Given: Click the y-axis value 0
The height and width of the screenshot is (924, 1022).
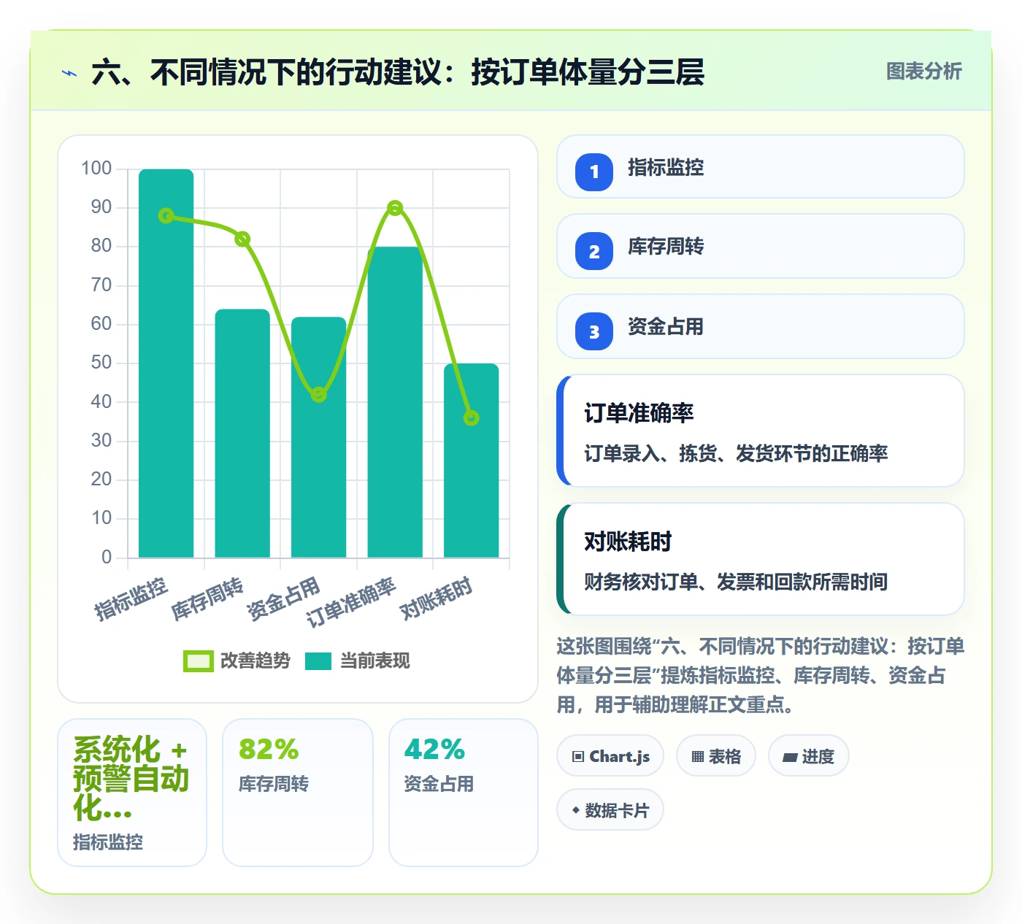Looking at the screenshot, I should click(x=107, y=558).
